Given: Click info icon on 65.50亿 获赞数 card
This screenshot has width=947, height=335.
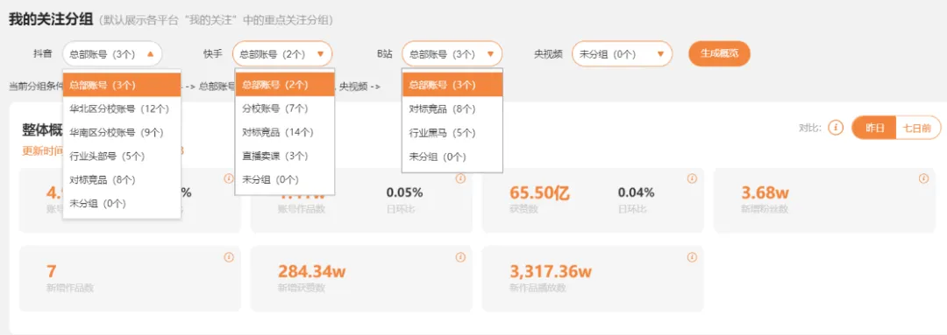Looking at the screenshot, I should point(692,179).
